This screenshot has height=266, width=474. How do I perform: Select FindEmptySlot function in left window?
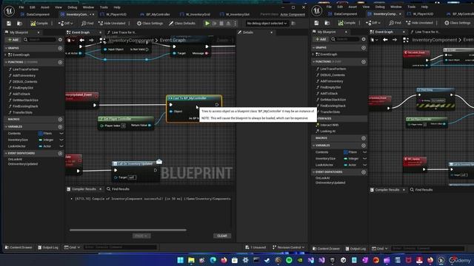[23, 88]
